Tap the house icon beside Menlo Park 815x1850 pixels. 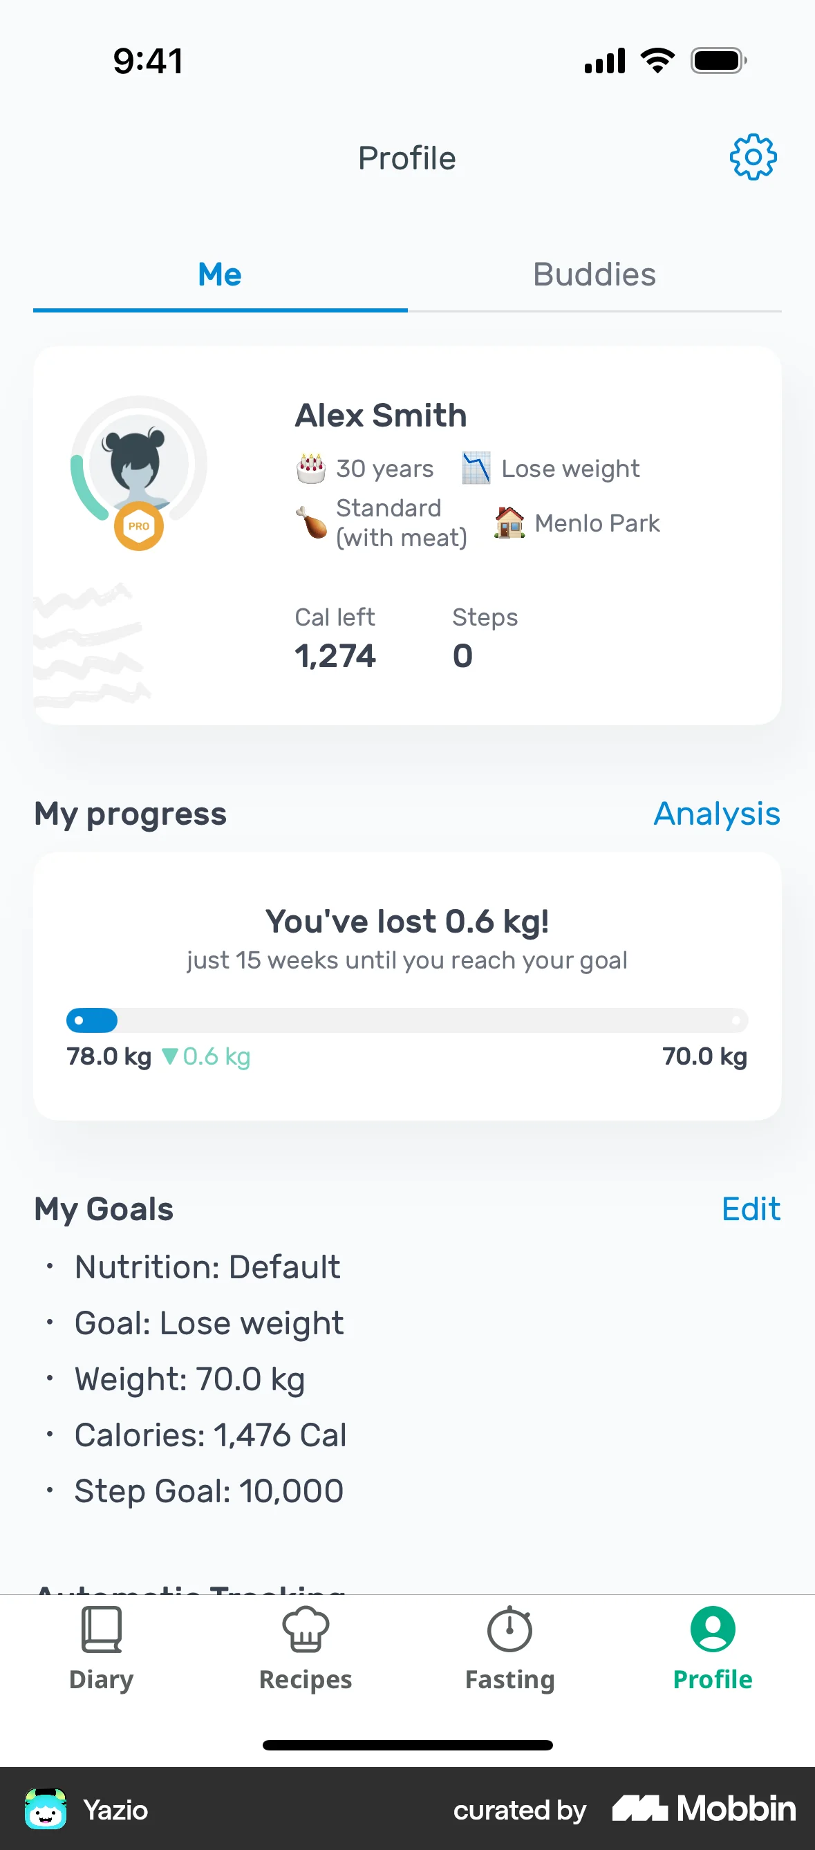coord(510,522)
